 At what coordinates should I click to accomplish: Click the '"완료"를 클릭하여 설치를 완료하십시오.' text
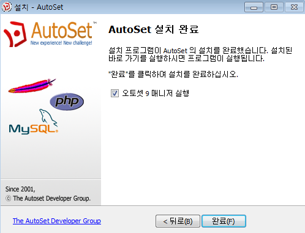[x=173, y=74]
